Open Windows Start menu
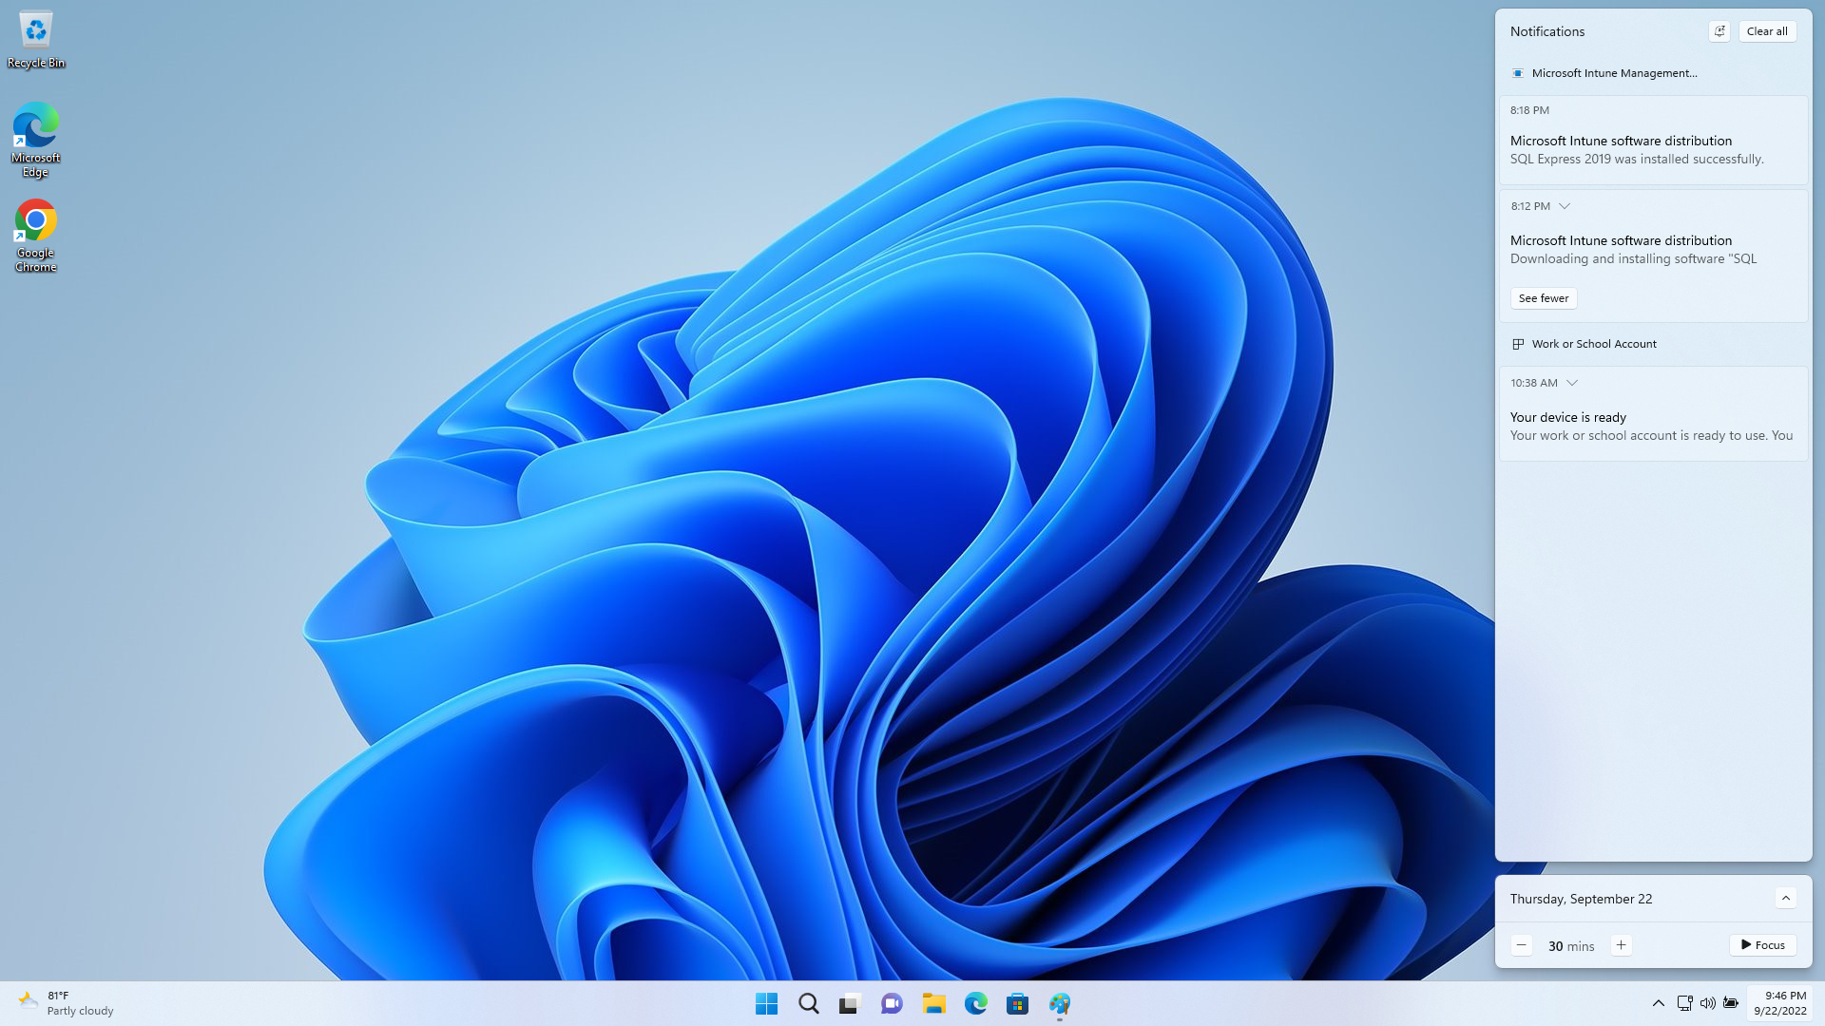The image size is (1825, 1026). (x=766, y=1003)
